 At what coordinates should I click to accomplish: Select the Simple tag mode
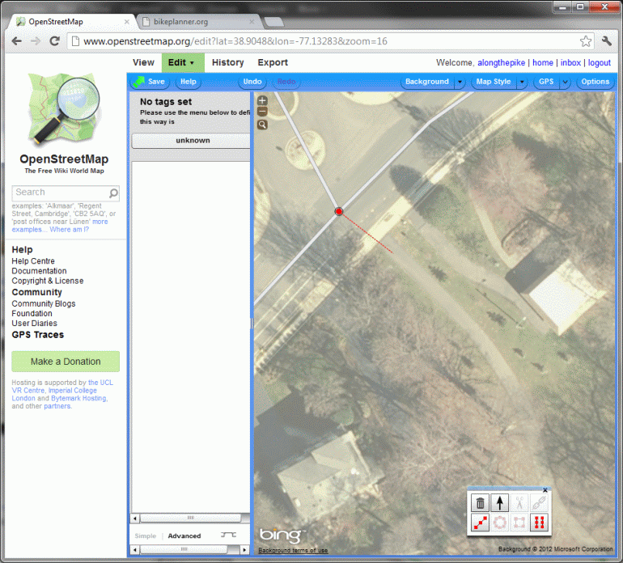coord(146,535)
